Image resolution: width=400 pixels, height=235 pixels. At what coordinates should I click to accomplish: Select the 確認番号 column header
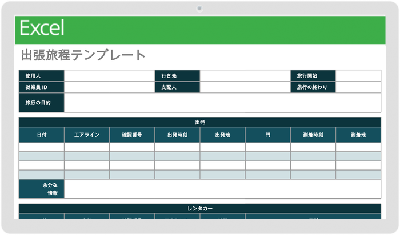(x=132, y=135)
